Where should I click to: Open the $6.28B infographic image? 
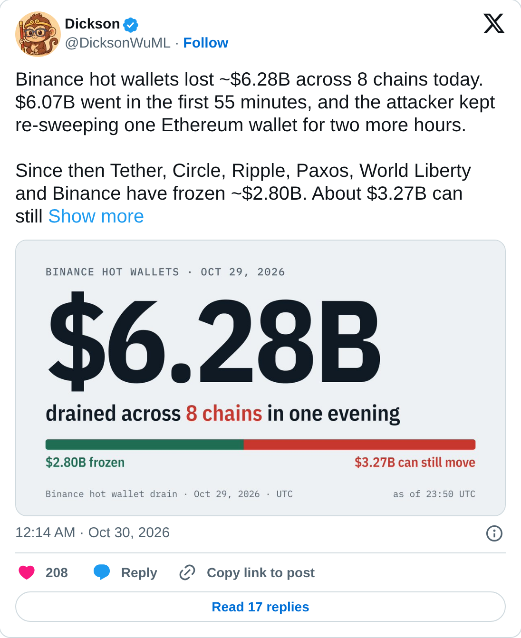260,378
